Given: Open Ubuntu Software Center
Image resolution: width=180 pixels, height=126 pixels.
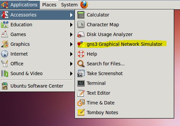Looking at the screenshot, I should (37, 86).
